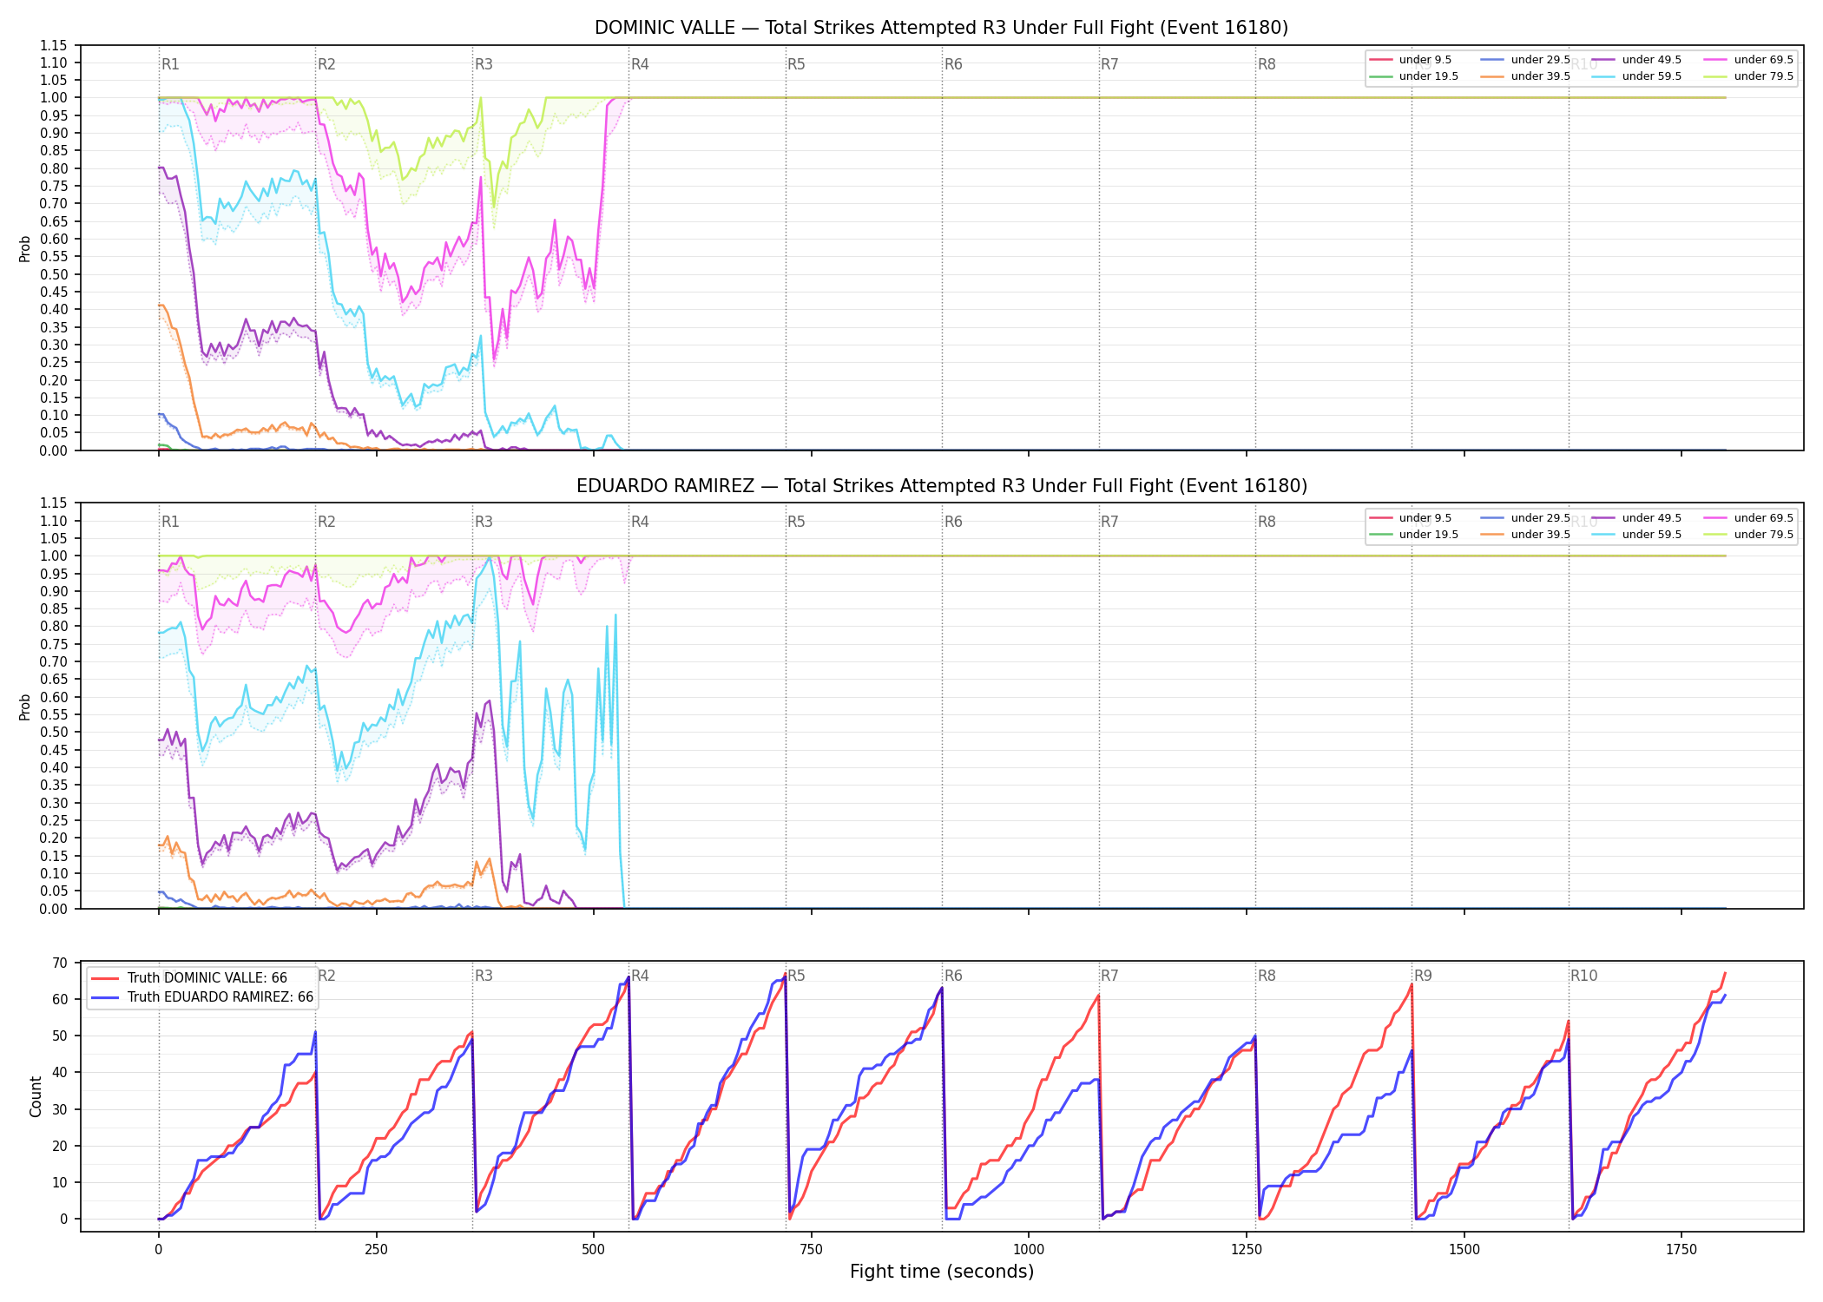Image resolution: width=1823 pixels, height=1302 pixels.
Task: Click the 'under 9.5' legend entry in top chart
Action: pos(1411,60)
